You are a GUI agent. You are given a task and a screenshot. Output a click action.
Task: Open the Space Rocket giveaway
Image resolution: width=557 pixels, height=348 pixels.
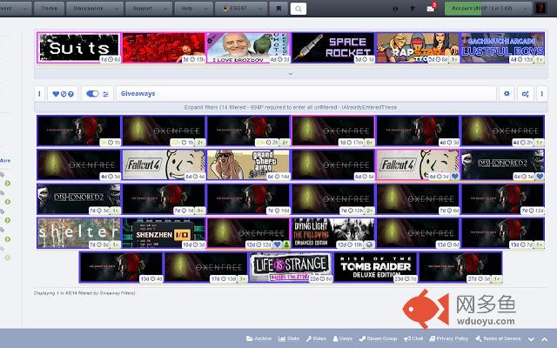332,48
